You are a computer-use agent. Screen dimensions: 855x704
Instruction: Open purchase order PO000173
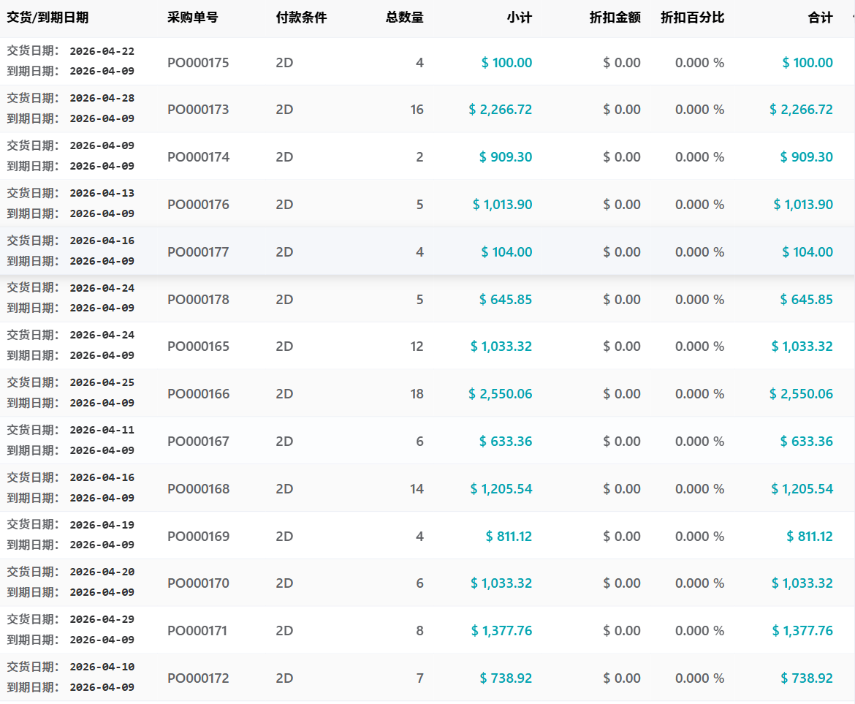[x=198, y=110]
